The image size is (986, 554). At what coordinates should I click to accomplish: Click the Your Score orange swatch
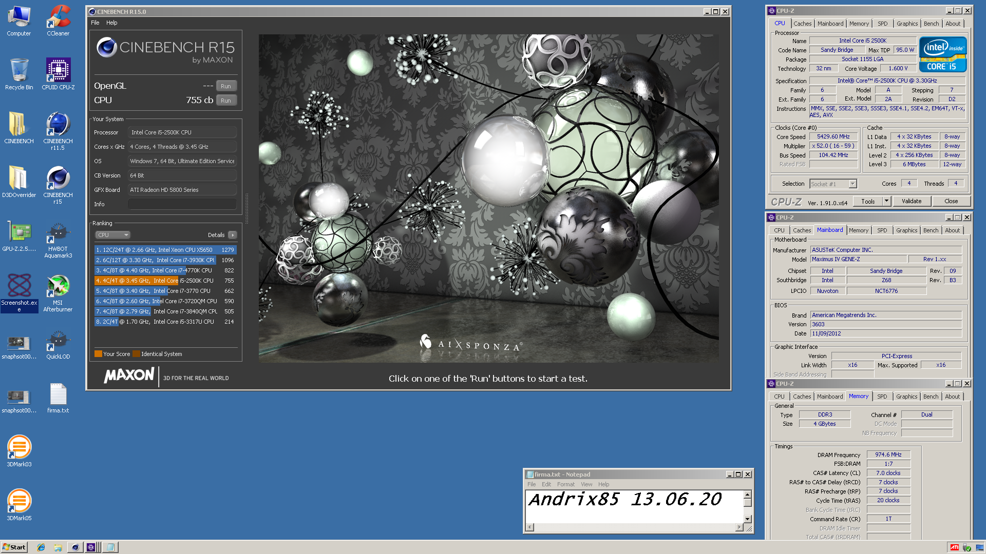tap(98, 354)
